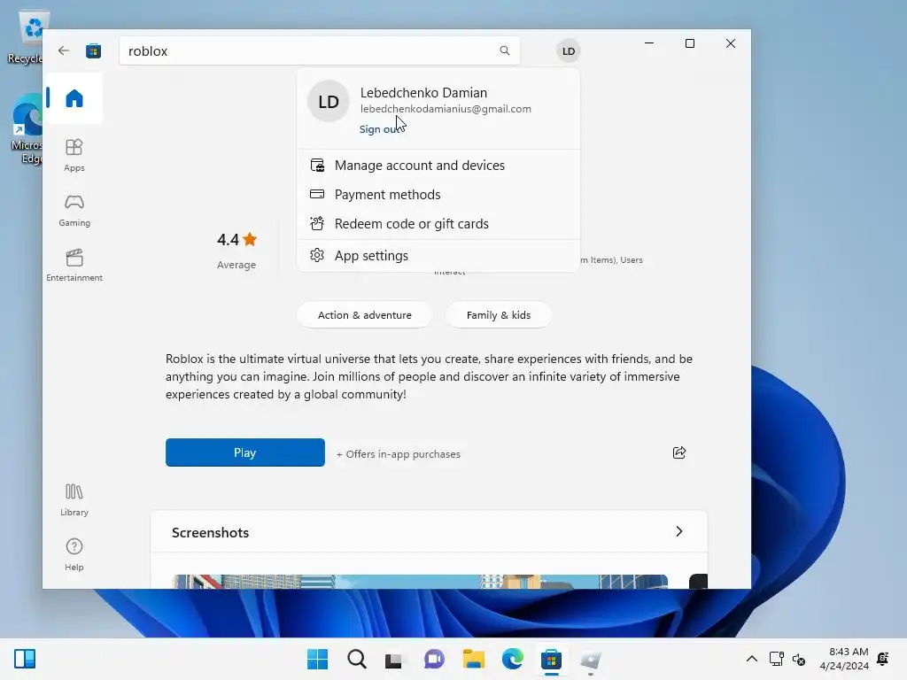Minimize the Microsoft Store window
Screen dimensions: 907x680
(649, 43)
